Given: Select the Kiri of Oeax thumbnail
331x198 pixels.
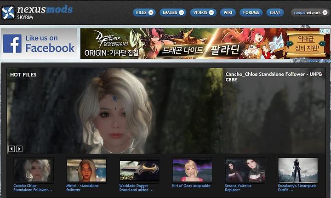Looking at the screenshot, I should (x=192, y=170).
